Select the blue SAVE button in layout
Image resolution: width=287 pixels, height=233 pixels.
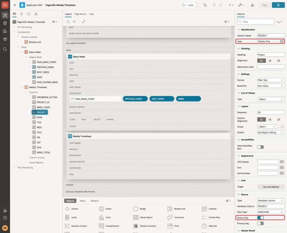[x=188, y=99]
